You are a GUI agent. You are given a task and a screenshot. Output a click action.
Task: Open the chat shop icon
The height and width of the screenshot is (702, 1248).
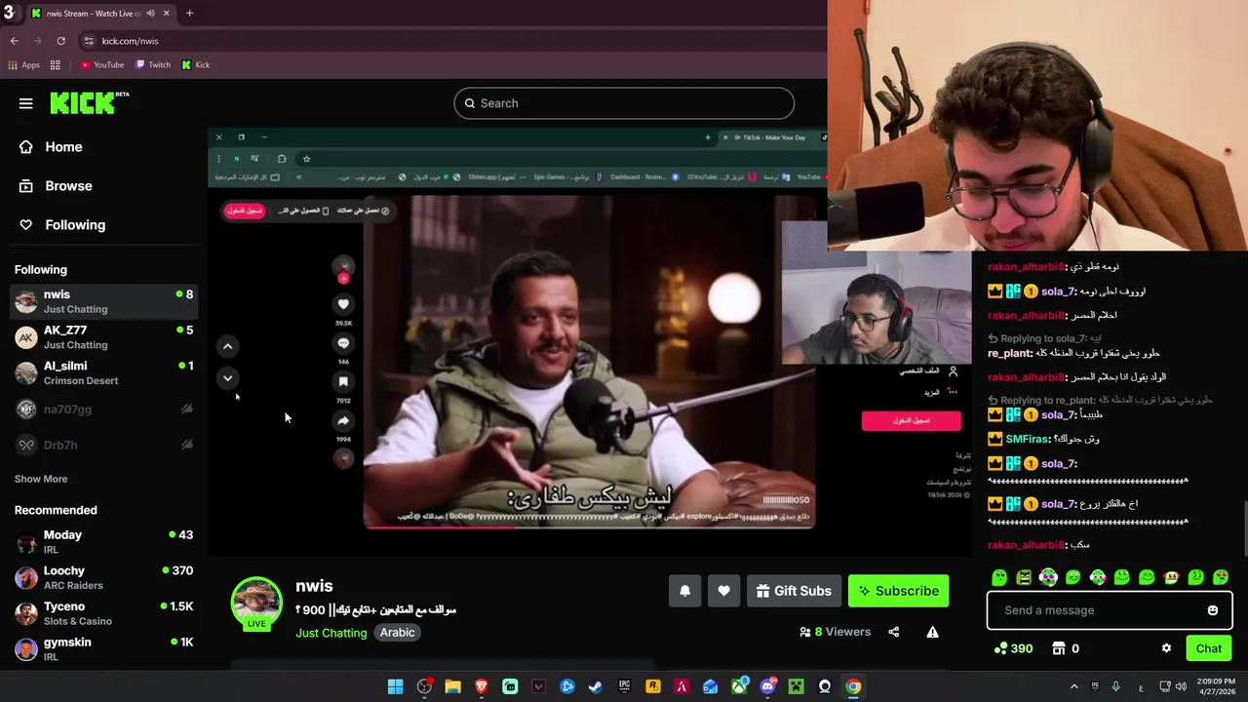(x=1059, y=648)
